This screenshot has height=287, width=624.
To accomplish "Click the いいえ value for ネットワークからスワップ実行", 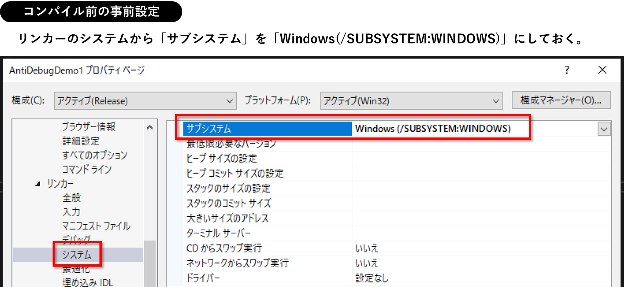I will coord(366,263).
